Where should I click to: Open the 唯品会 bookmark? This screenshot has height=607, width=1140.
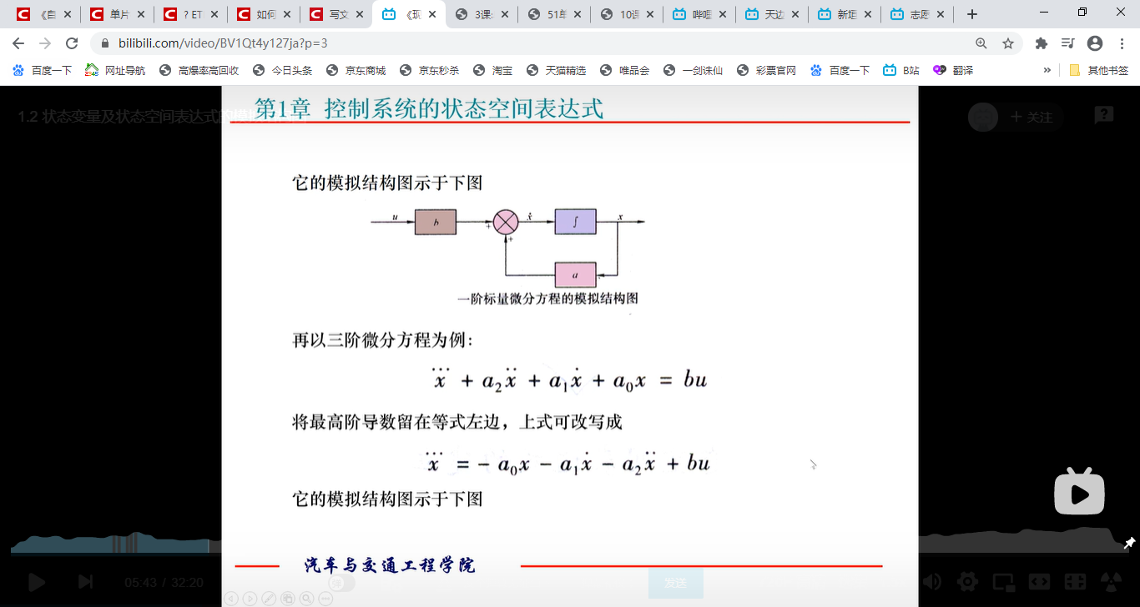625,70
